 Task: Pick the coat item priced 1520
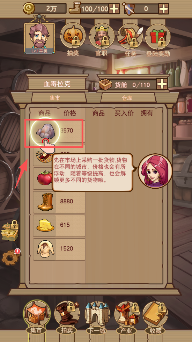coord(59,249)
